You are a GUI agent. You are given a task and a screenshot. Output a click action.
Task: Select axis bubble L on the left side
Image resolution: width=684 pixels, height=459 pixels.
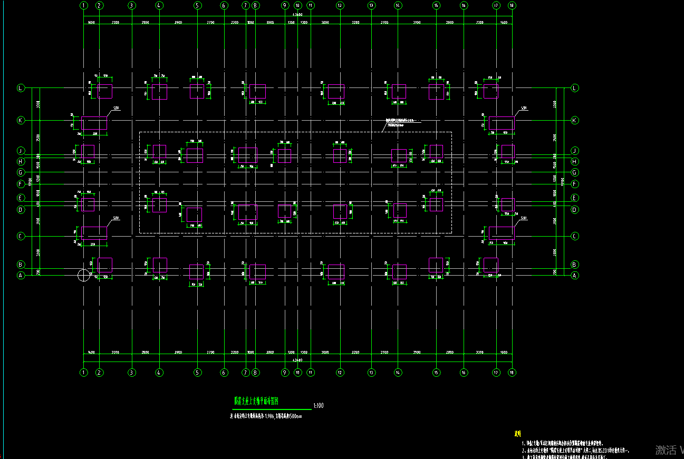[x=21, y=88]
